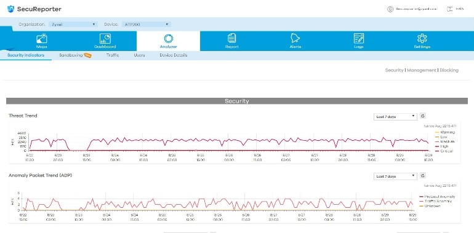Open the Settings gear icon
Image resolution: width=474 pixels, height=233 pixels.
(422, 38)
